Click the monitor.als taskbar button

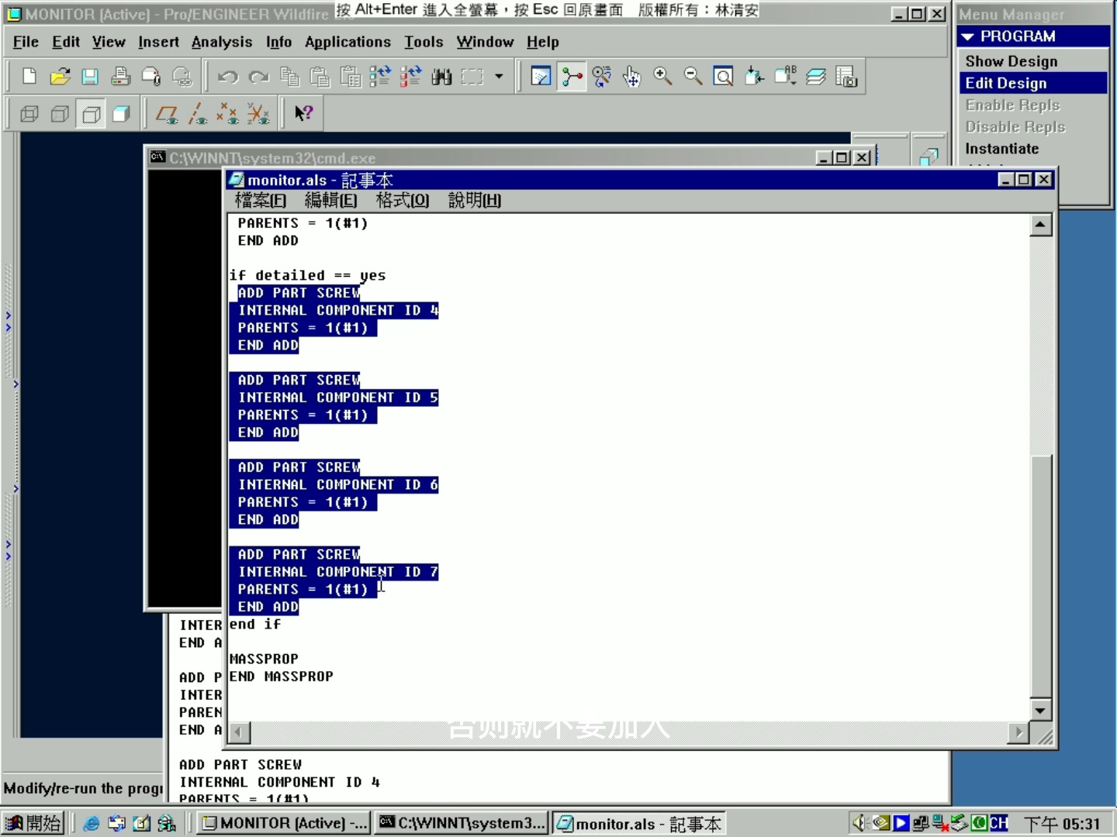(x=639, y=823)
